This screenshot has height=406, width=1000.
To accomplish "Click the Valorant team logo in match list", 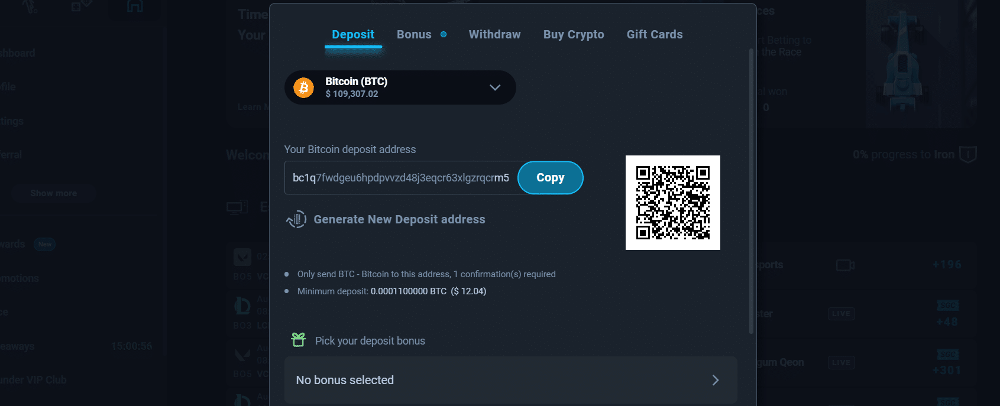I will tap(243, 256).
